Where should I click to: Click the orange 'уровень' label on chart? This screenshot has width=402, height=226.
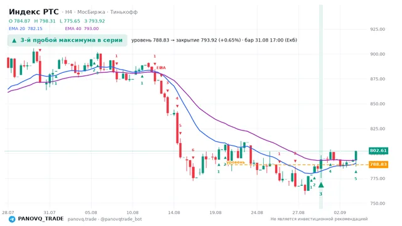(236, 162)
